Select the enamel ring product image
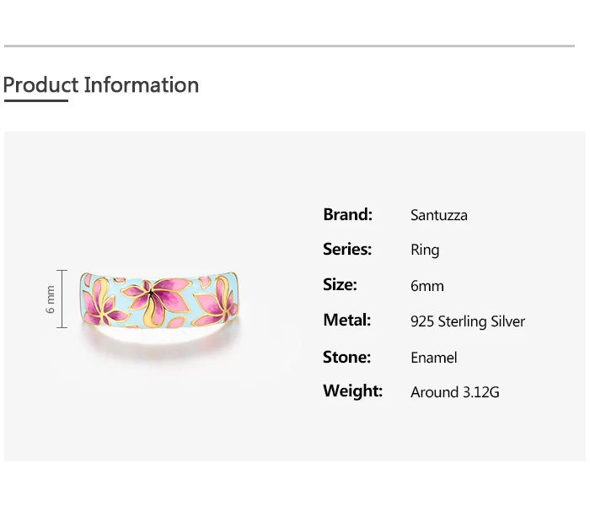This screenshot has height=512, width=590. click(x=161, y=301)
